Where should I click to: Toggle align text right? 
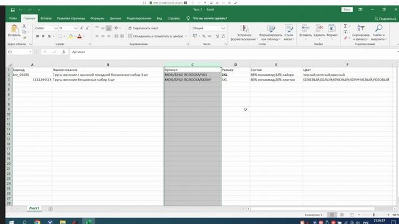[108, 36]
